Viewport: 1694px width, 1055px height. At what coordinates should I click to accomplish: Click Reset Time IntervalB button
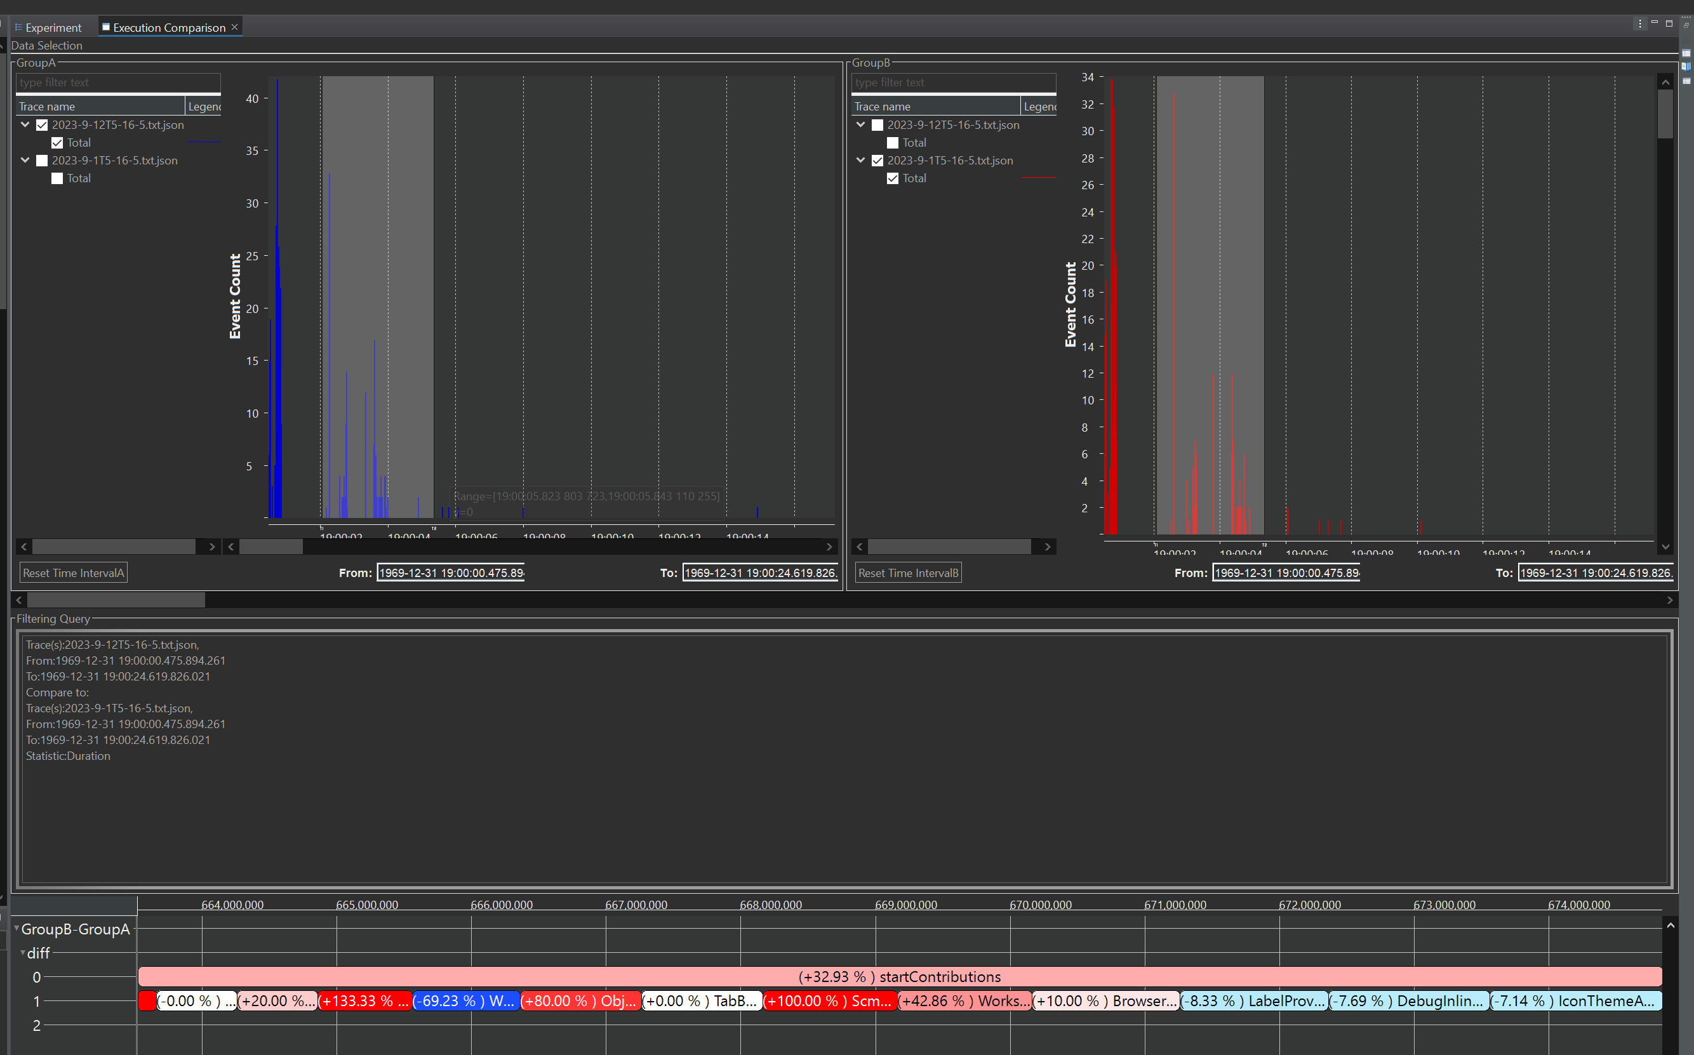[x=908, y=573]
